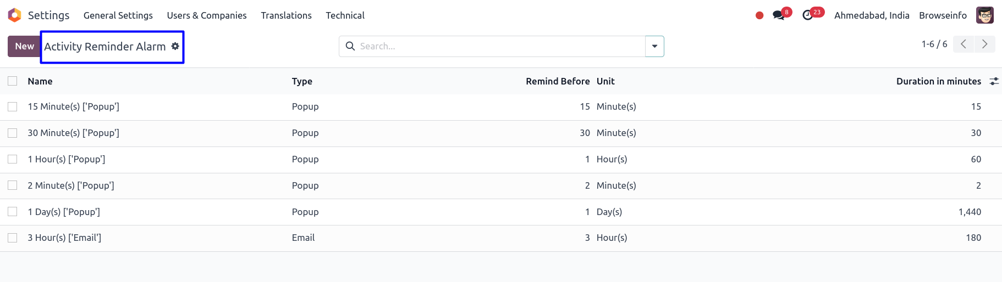The width and height of the screenshot is (1002, 282).
Task: Open the Technical menu
Action: tap(345, 15)
